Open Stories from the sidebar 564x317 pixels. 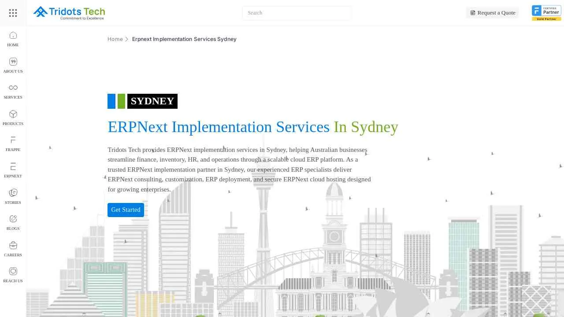[x=13, y=196]
